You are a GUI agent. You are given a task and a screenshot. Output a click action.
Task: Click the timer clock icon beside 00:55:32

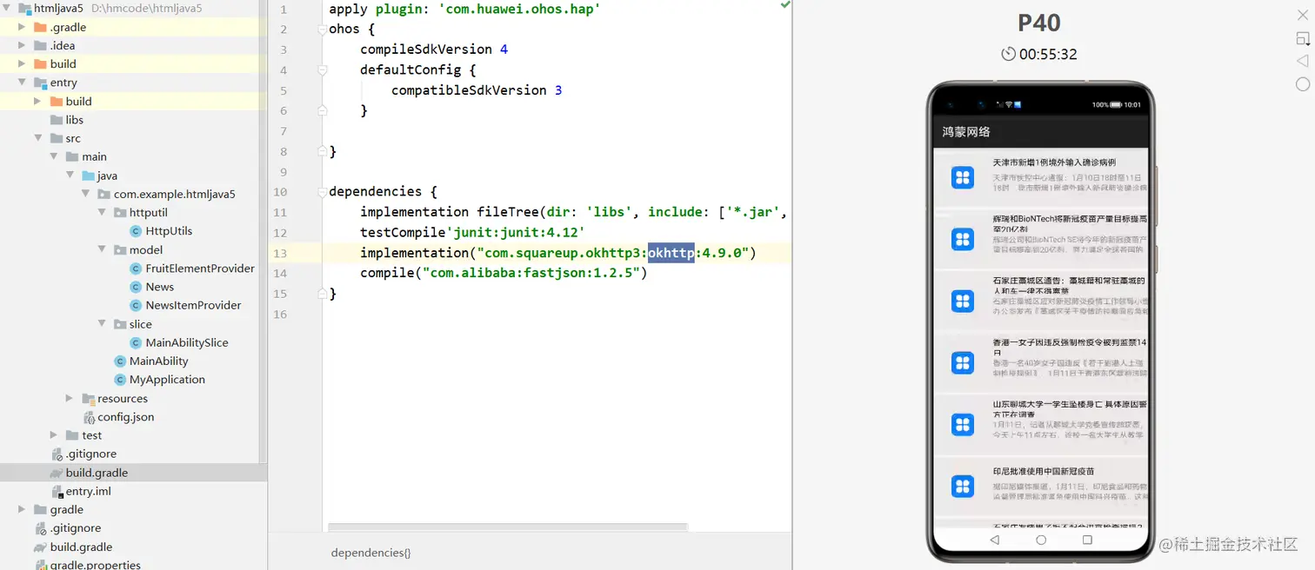click(1009, 54)
